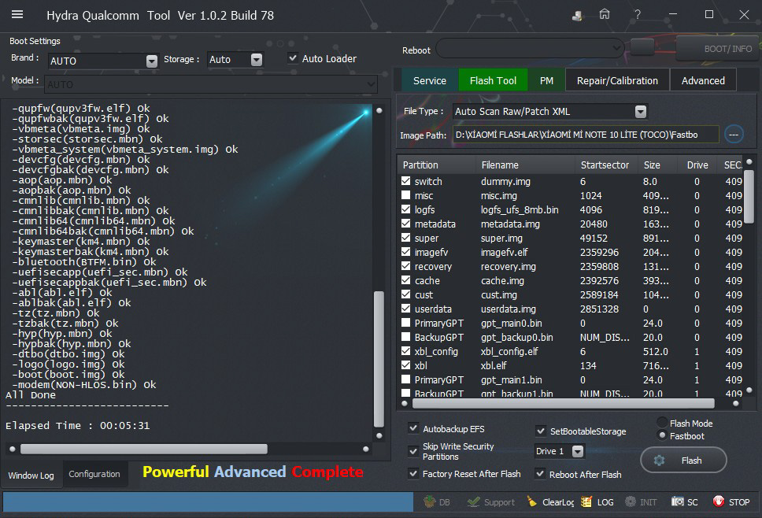The image size is (762, 518).
Task: Click the log horizontal scrollbar
Action: (x=144, y=449)
